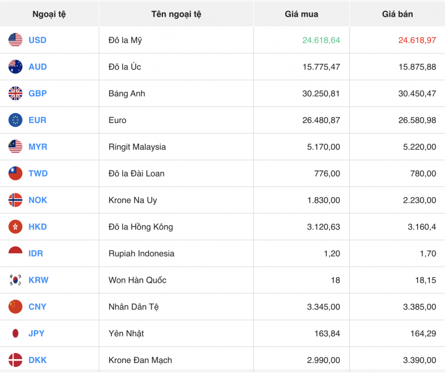Viewport: 445px width, 373px height.
Task: Click the MYR Malaysian flag icon
Action: click(15, 147)
